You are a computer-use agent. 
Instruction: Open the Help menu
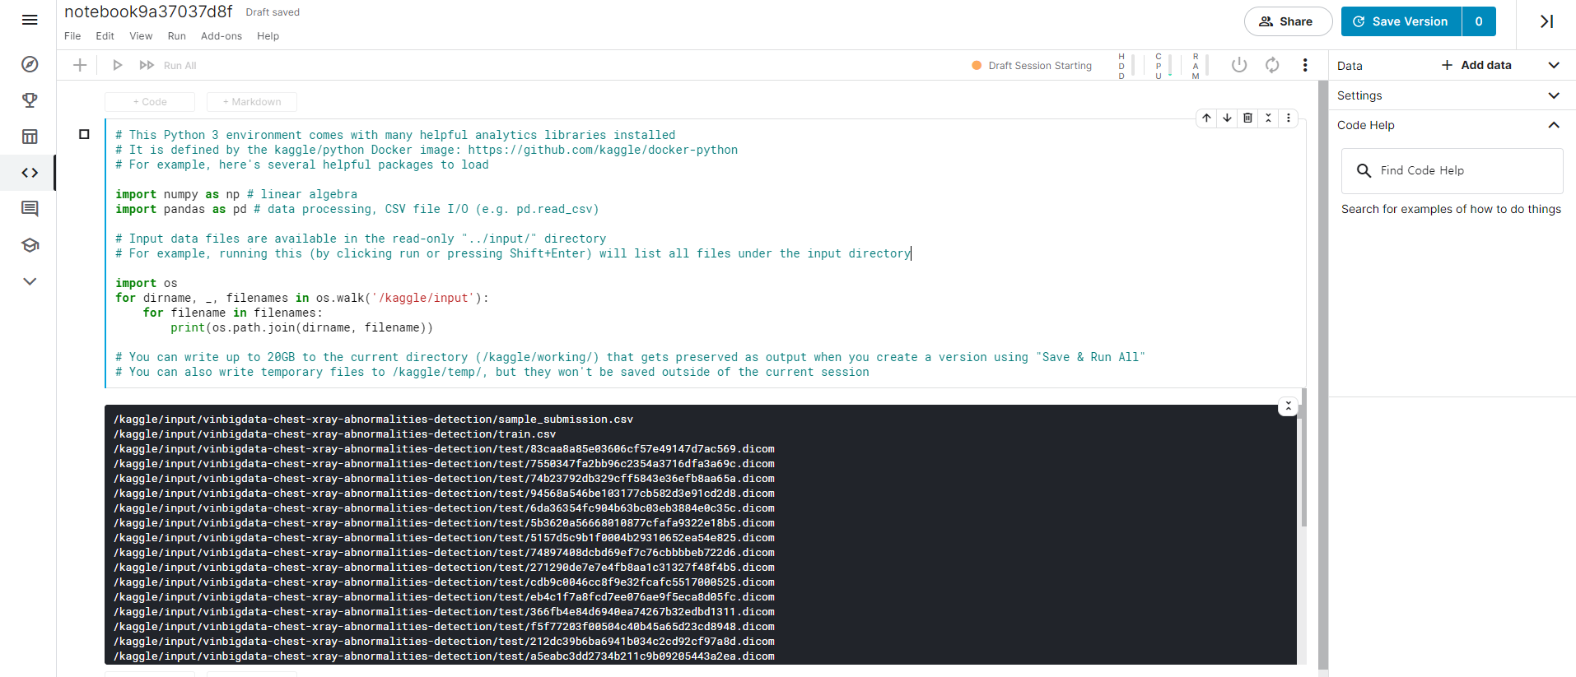(268, 36)
